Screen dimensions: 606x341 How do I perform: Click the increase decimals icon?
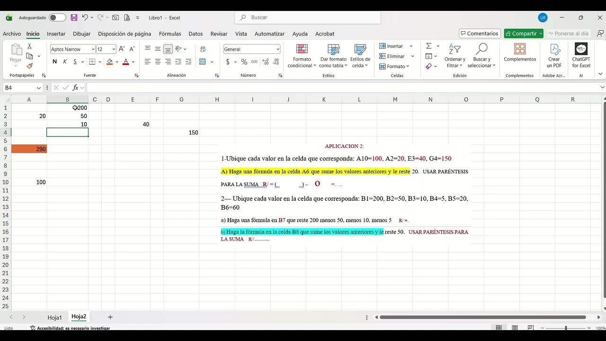(x=265, y=62)
